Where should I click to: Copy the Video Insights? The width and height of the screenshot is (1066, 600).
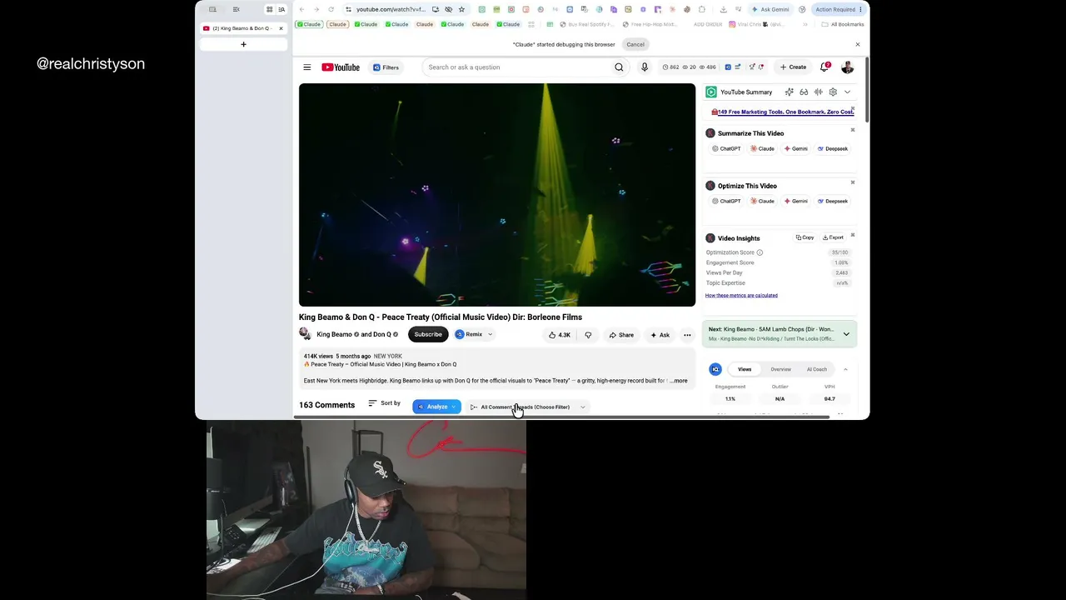click(804, 238)
